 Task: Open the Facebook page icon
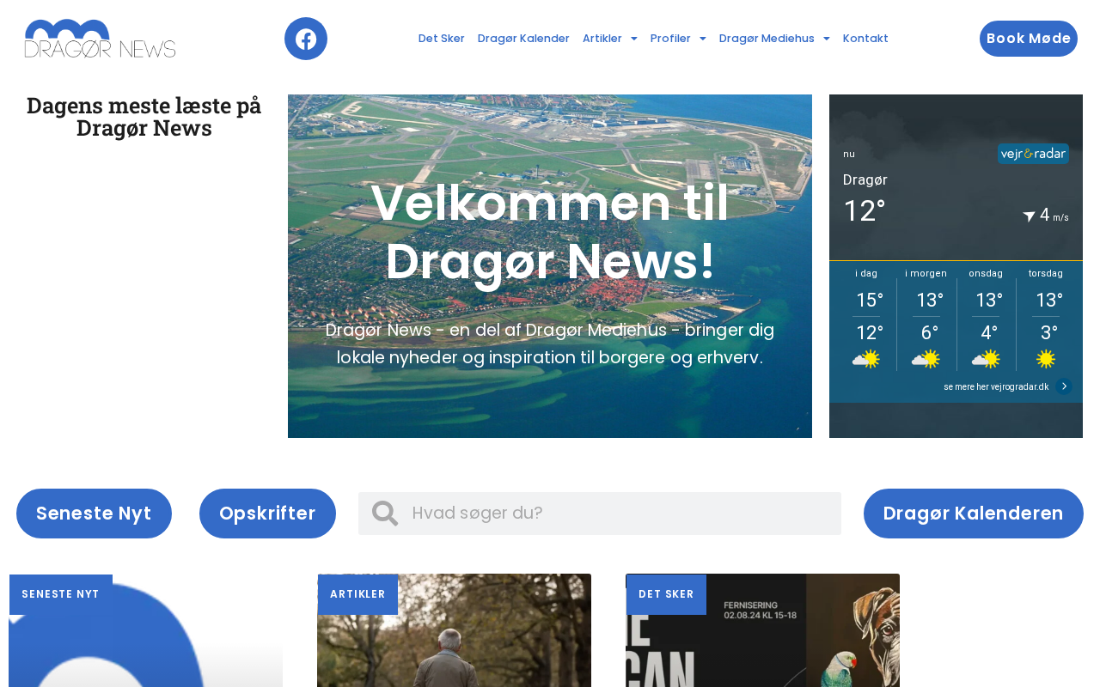[306, 39]
